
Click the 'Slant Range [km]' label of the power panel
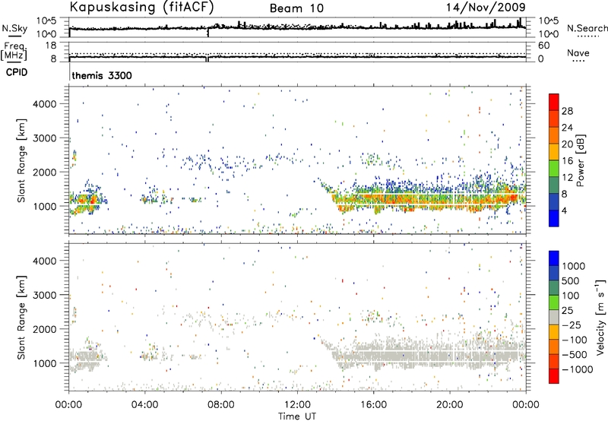click(x=22, y=160)
